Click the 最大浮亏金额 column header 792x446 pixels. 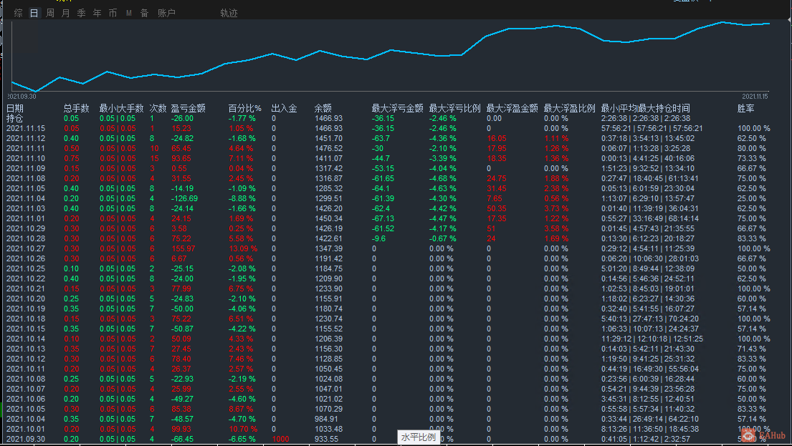(x=398, y=108)
